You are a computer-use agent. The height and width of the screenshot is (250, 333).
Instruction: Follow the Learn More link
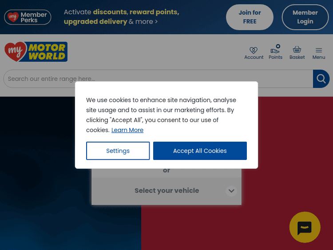pyautogui.click(x=127, y=130)
